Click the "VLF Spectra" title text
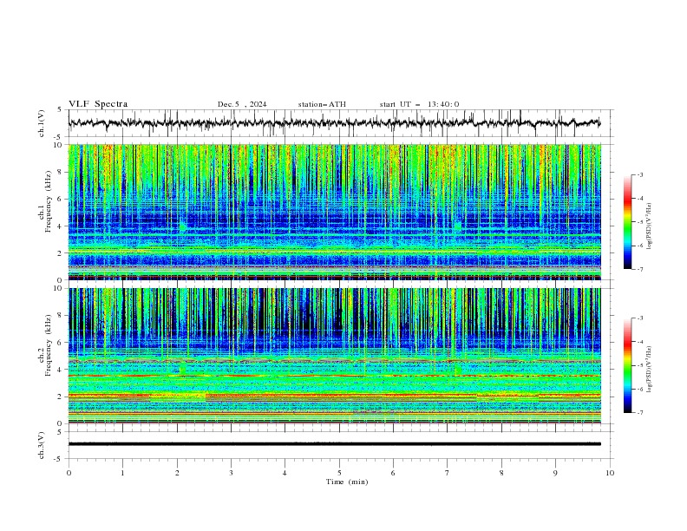This screenshot has height=531, width=687. (98, 104)
